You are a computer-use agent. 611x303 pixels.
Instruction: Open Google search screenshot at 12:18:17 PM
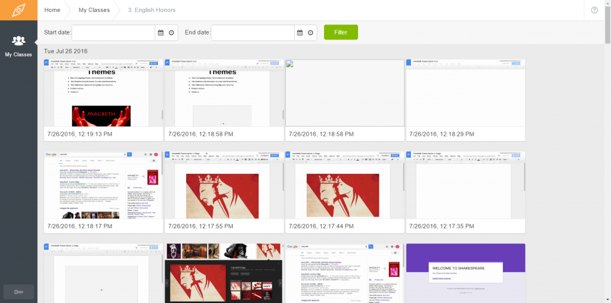(103, 185)
